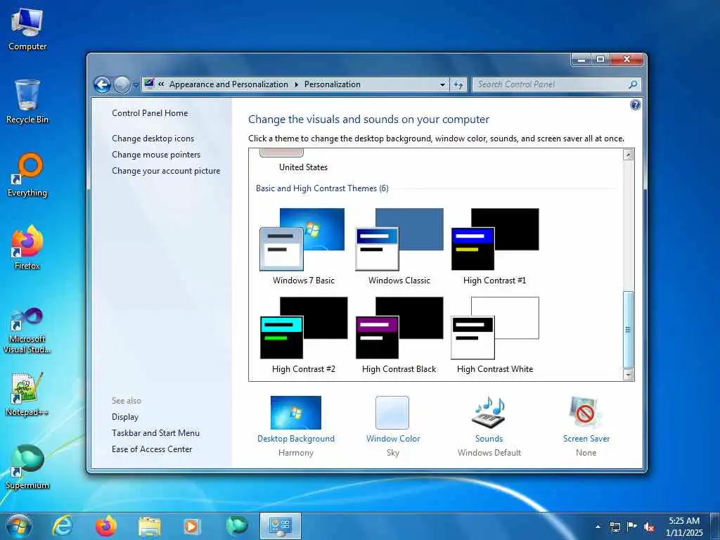
Task: Click the double chevron at breadcrumb start
Action: click(x=161, y=84)
